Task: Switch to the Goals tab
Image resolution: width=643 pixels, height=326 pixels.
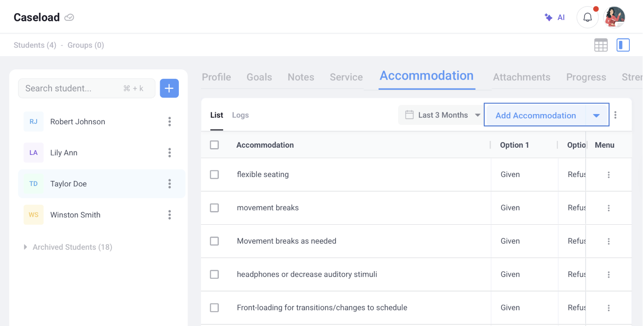Action: click(259, 77)
